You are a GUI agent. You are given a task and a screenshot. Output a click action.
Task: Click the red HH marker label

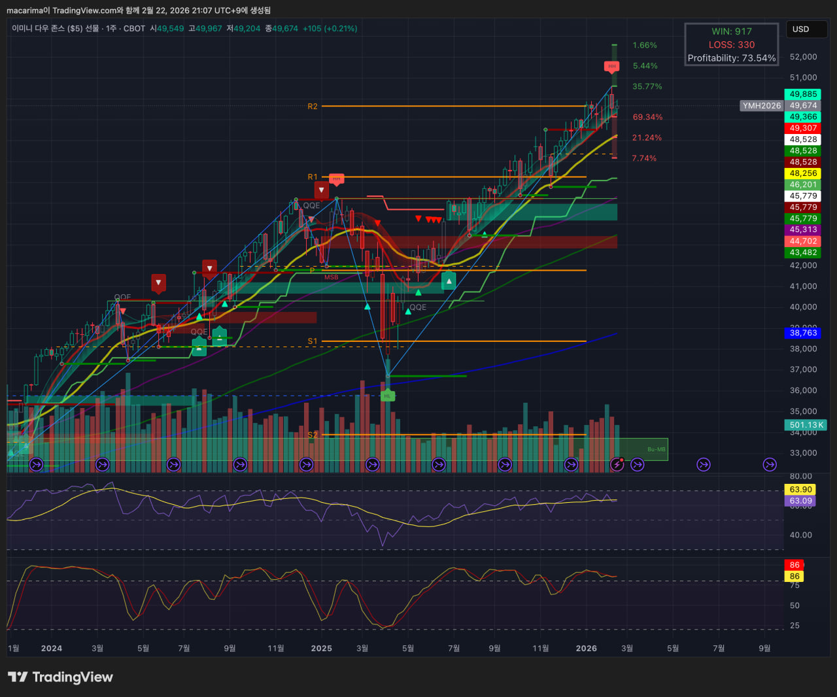[x=611, y=66]
